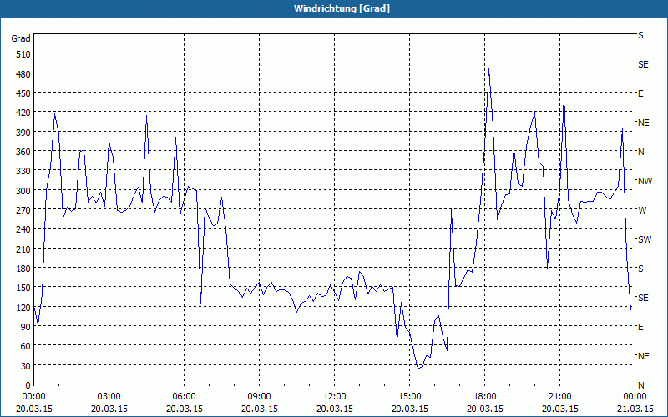This screenshot has height=417, width=668.
Task: Click the E compass label level with 450
Action: [x=640, y=93]
